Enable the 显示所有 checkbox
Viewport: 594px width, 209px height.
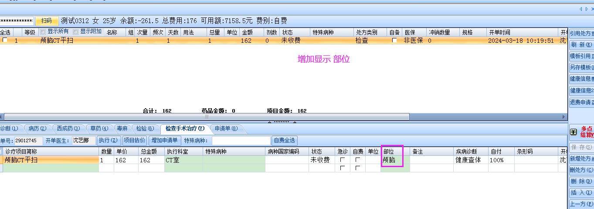click(43, 32)
